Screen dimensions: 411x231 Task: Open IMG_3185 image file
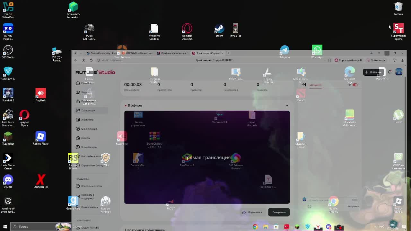(x=236, y=30)
